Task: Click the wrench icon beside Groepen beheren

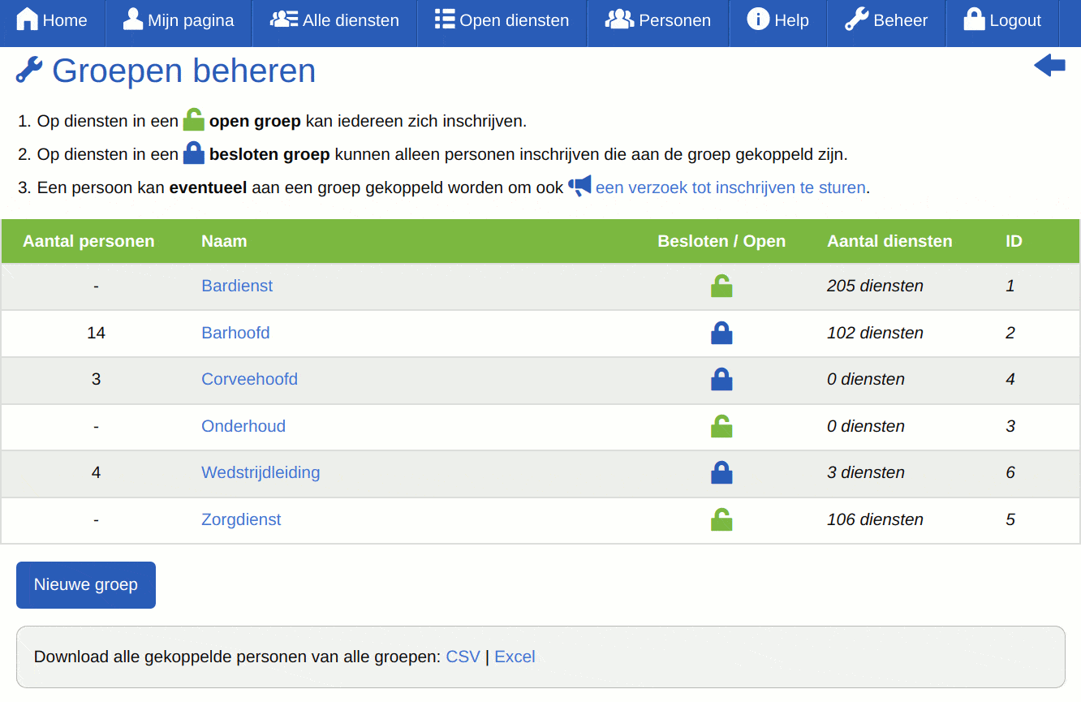Action: pyautogui.click(x=28, y=71)
